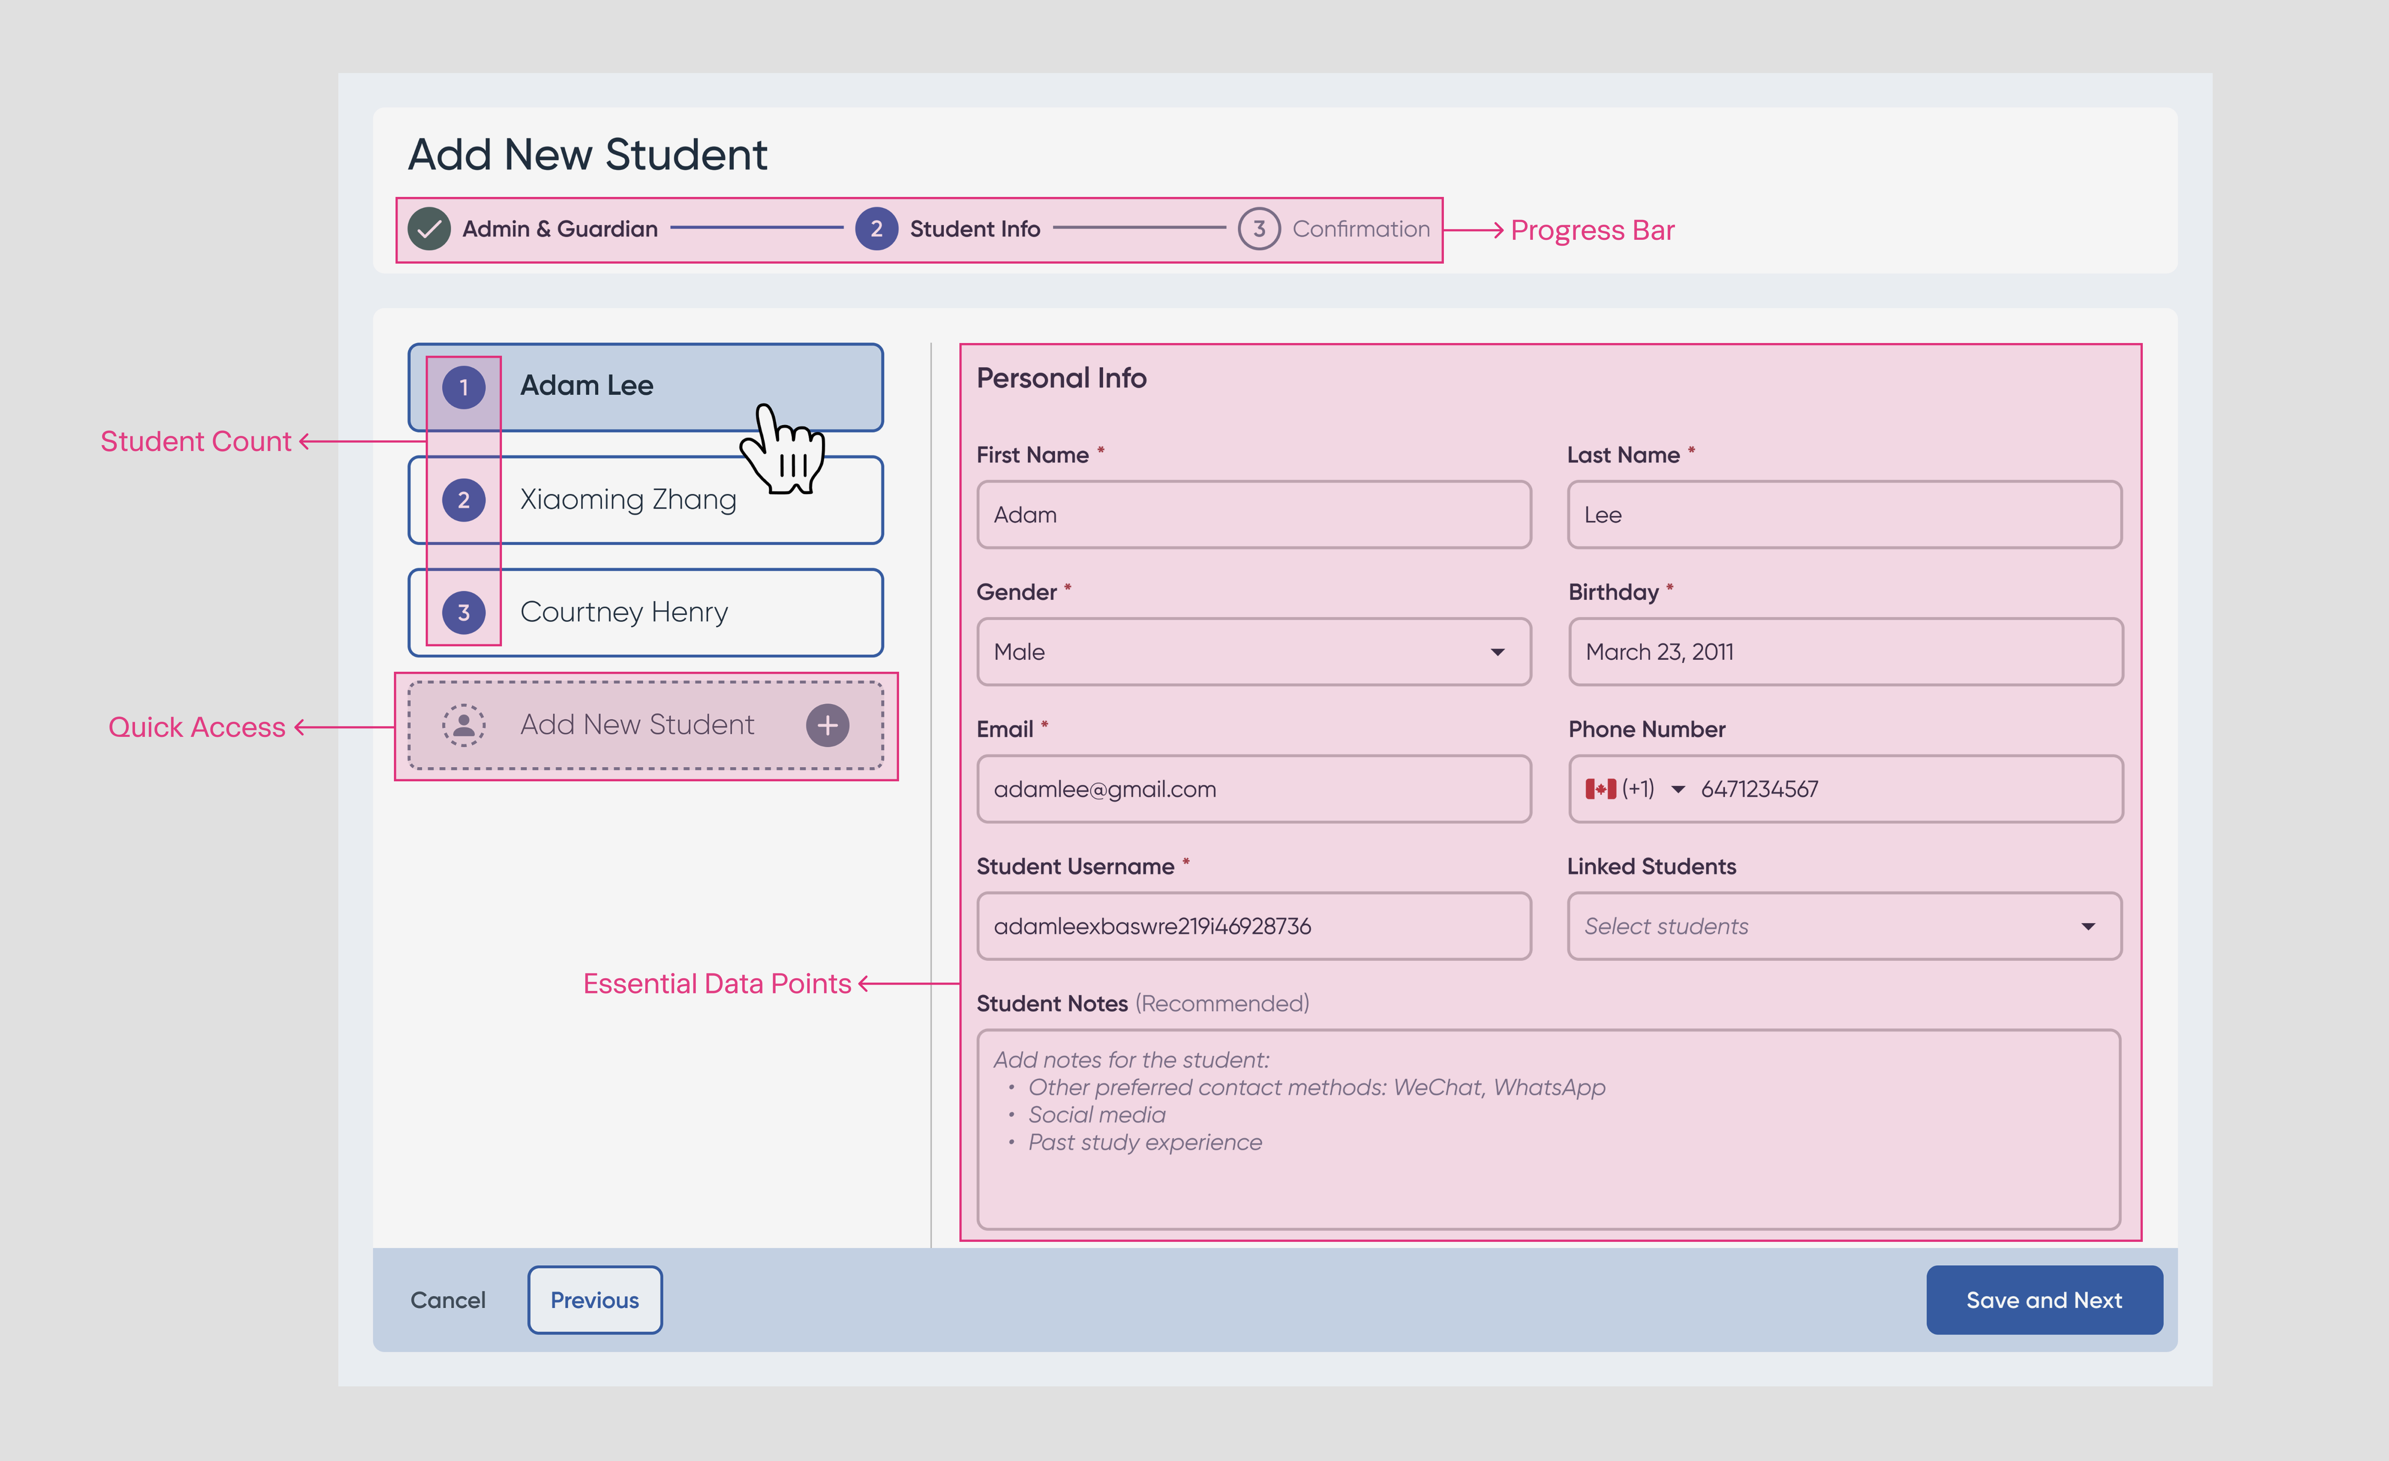
Task: Click number badge 3 next to Courtney Henry
Action: (x=463, y=613)
